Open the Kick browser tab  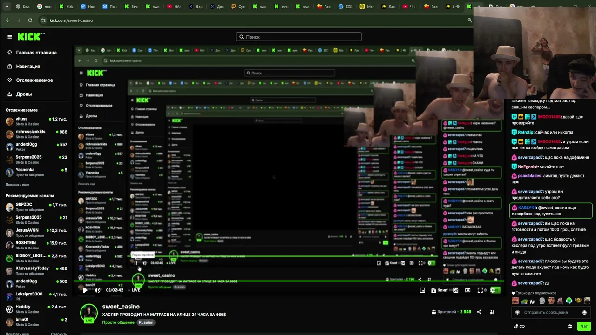pos(67,7)
